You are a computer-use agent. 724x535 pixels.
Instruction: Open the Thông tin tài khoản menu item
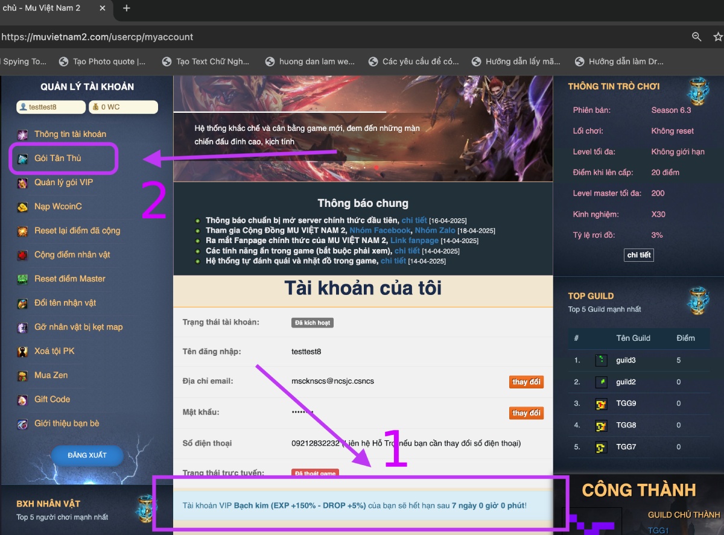coord(70,135)
